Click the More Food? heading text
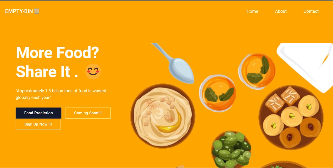This screenshot has width=333, height=168. click(x=57, y=52)
